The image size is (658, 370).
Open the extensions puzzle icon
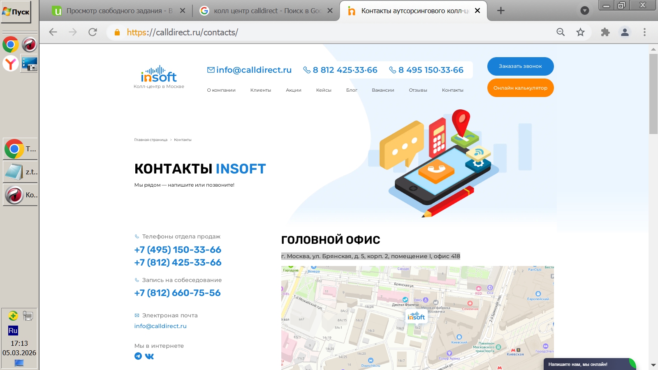click(605, 32)
